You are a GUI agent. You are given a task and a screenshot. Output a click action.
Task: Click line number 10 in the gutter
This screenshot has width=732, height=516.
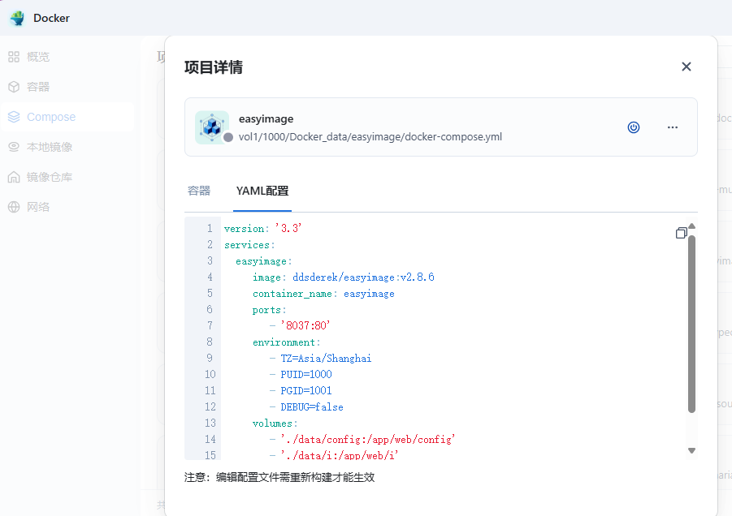tap(210, 374)
